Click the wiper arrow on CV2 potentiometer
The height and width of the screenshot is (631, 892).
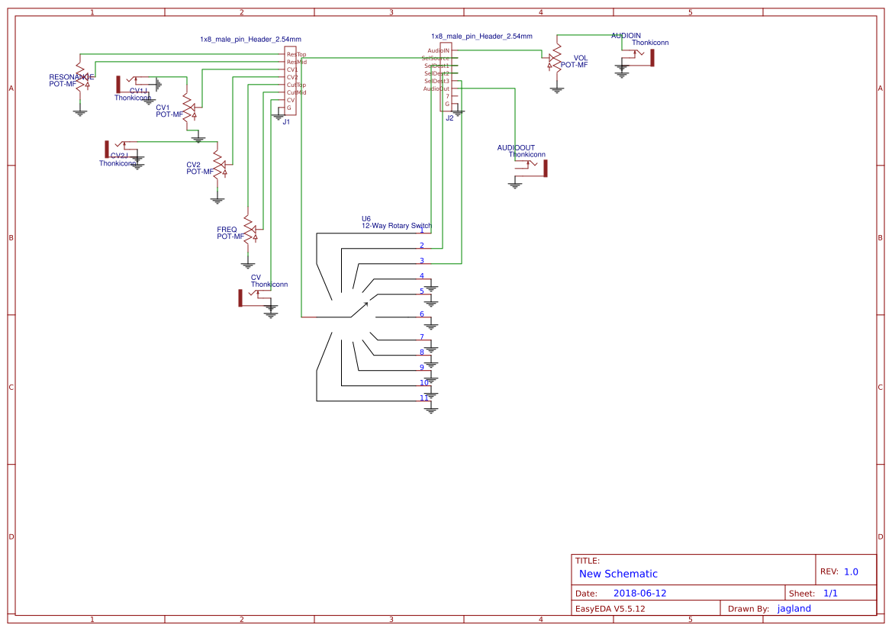(224, 164)
